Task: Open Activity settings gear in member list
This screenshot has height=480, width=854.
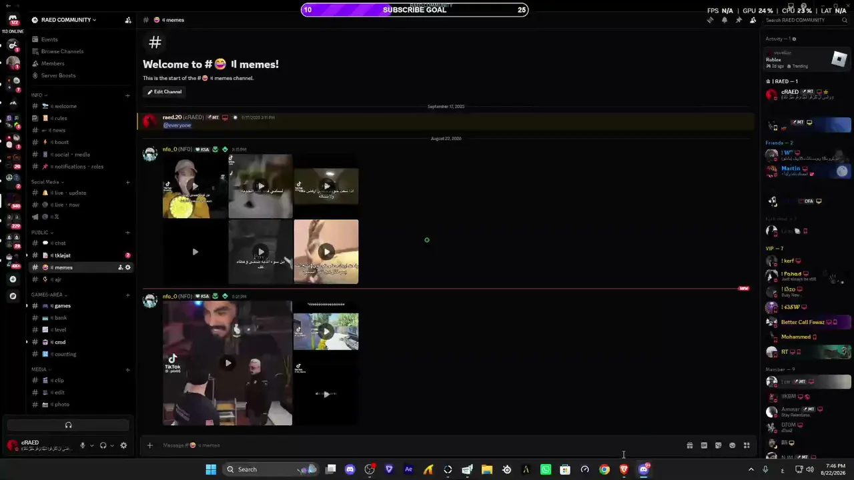Action: coord(794,39)
